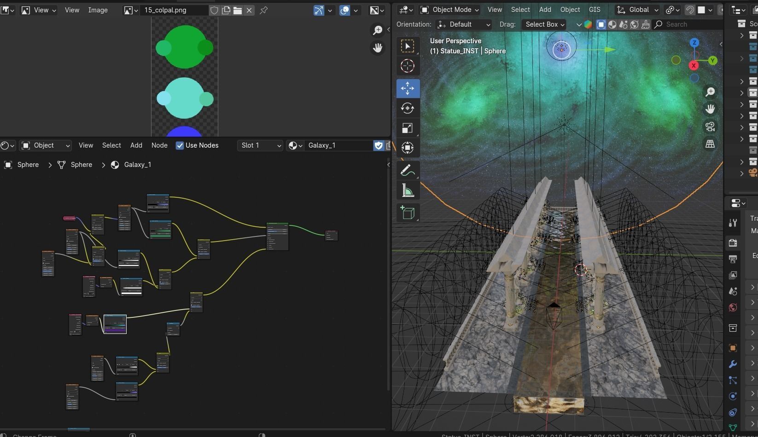The height and width of the screenshot is (437, 758).
Task: Click the image editor zoom magnifier icon
Action: (378, 30)
